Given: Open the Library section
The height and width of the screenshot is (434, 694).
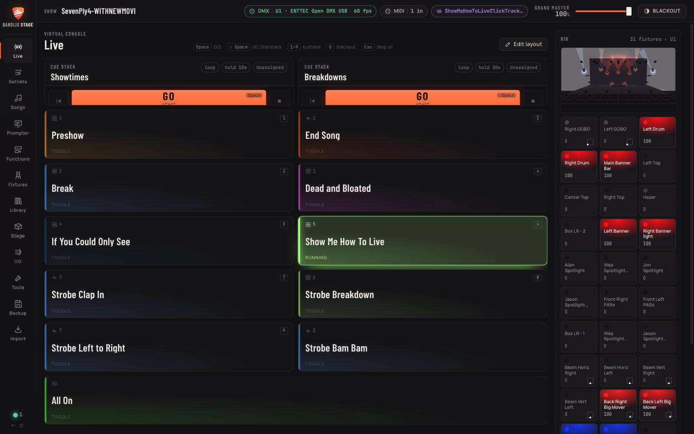Looking at the screenshot, I should (18, 205).
